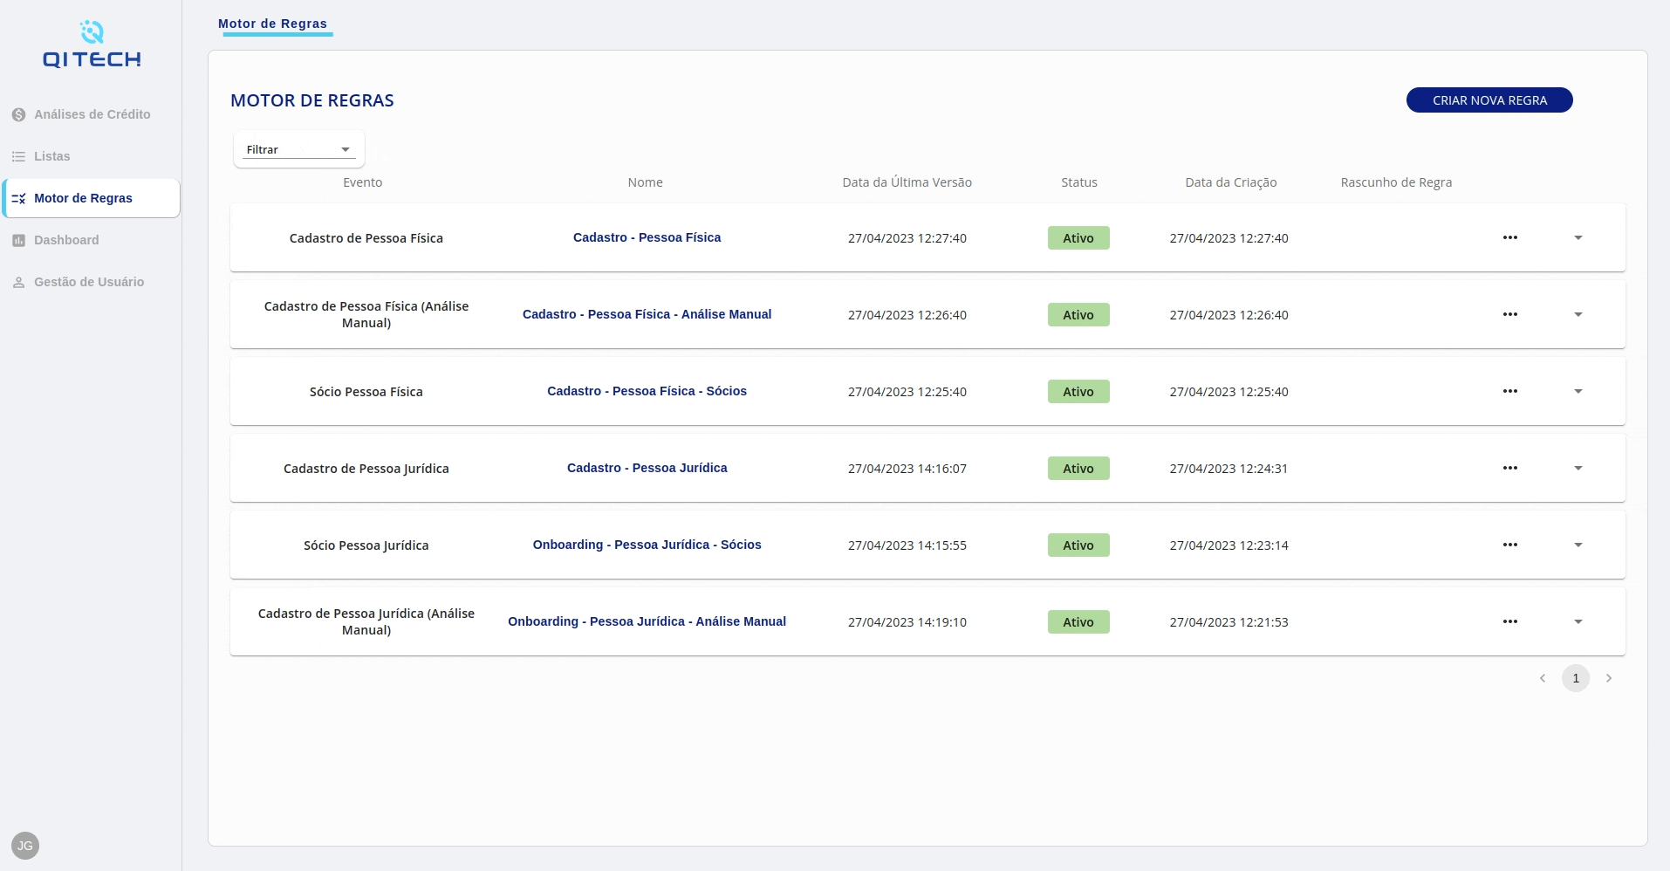
Task: Click the Status column header
Action: (1079, 182)
